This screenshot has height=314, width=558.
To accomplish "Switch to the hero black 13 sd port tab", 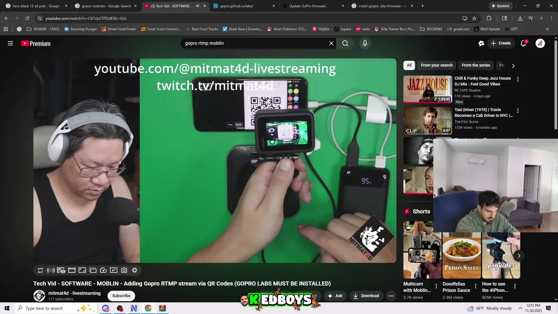I will (x=36, y=6).
